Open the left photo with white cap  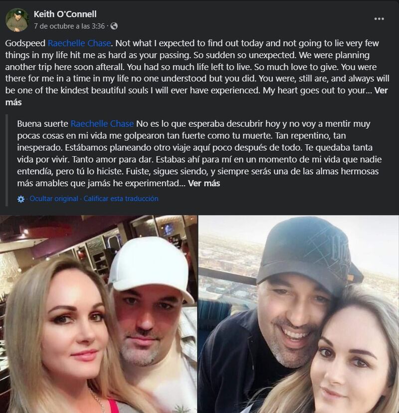point(98,314)
